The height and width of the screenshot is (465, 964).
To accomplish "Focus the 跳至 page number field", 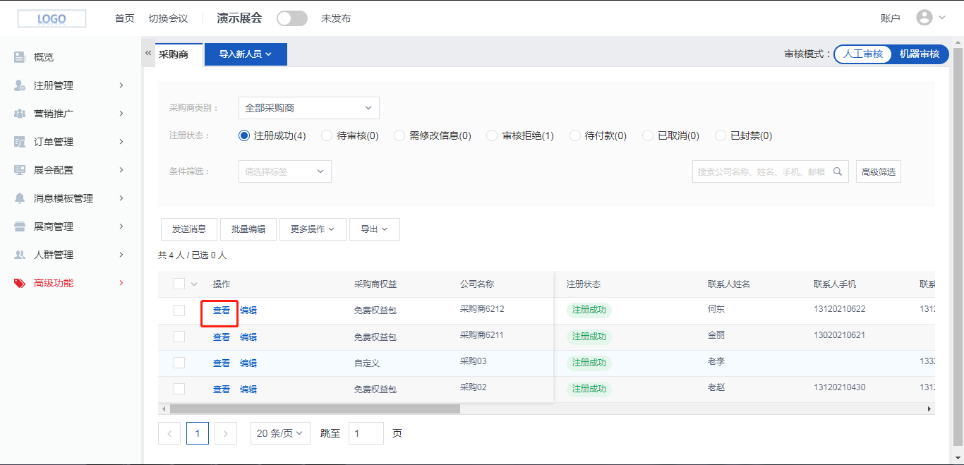I will (x=366, y=433).
